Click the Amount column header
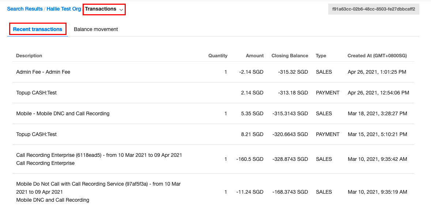Image resolution: width=431 pixels, height=209 pixels. click(x=254, y=56)
